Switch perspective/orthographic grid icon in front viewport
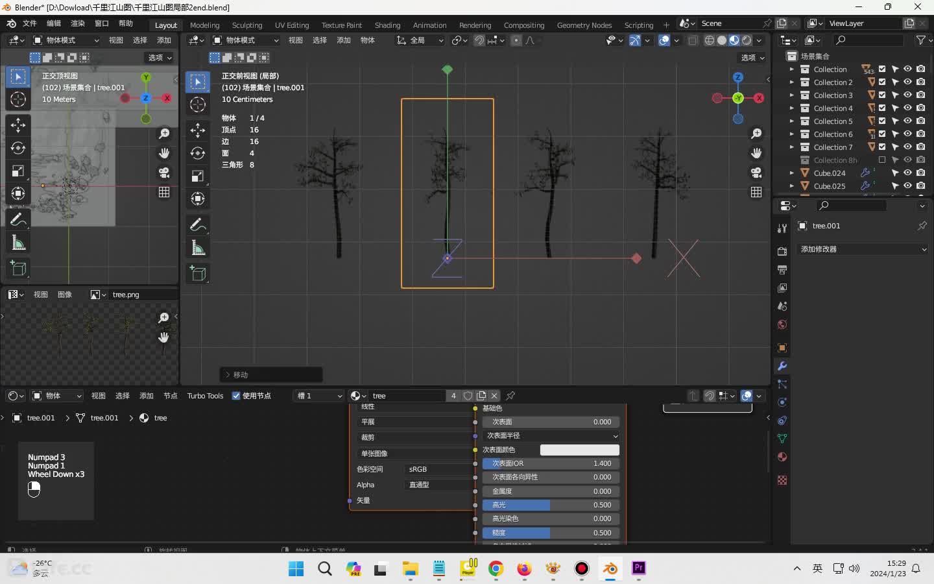The width and height of the screenshot is (934, 584). coord(756,192)
